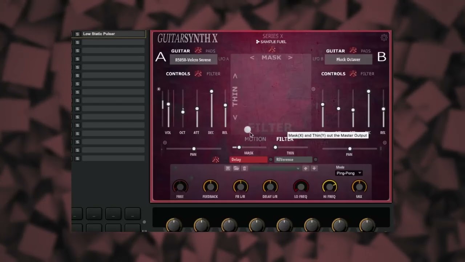Viewport: 465px width, 262px height.
Task: Click the PAN slider in section A
Action: (x=194, y=149)
